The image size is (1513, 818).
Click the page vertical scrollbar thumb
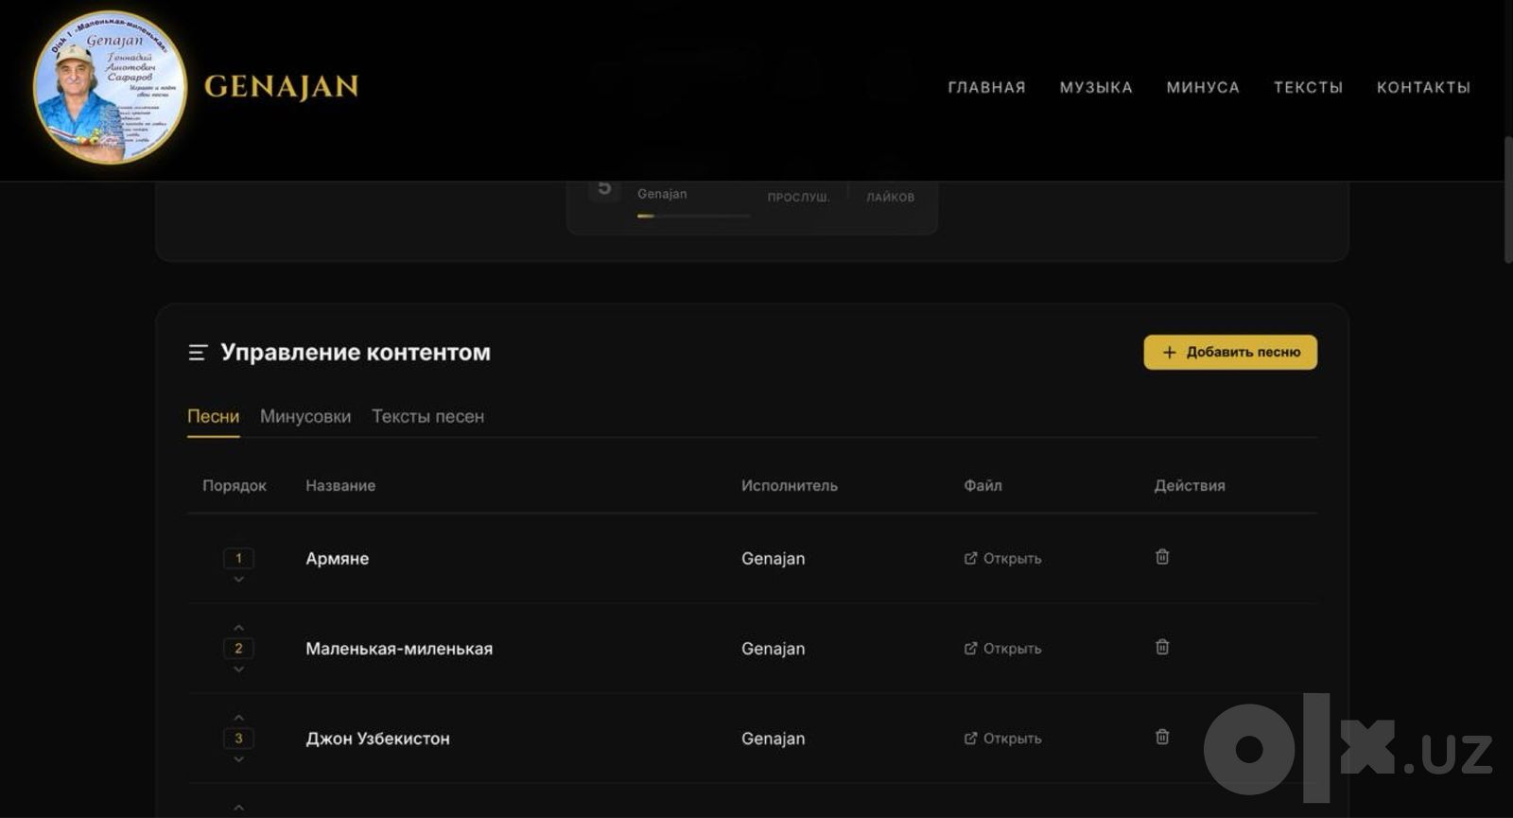1508,199
